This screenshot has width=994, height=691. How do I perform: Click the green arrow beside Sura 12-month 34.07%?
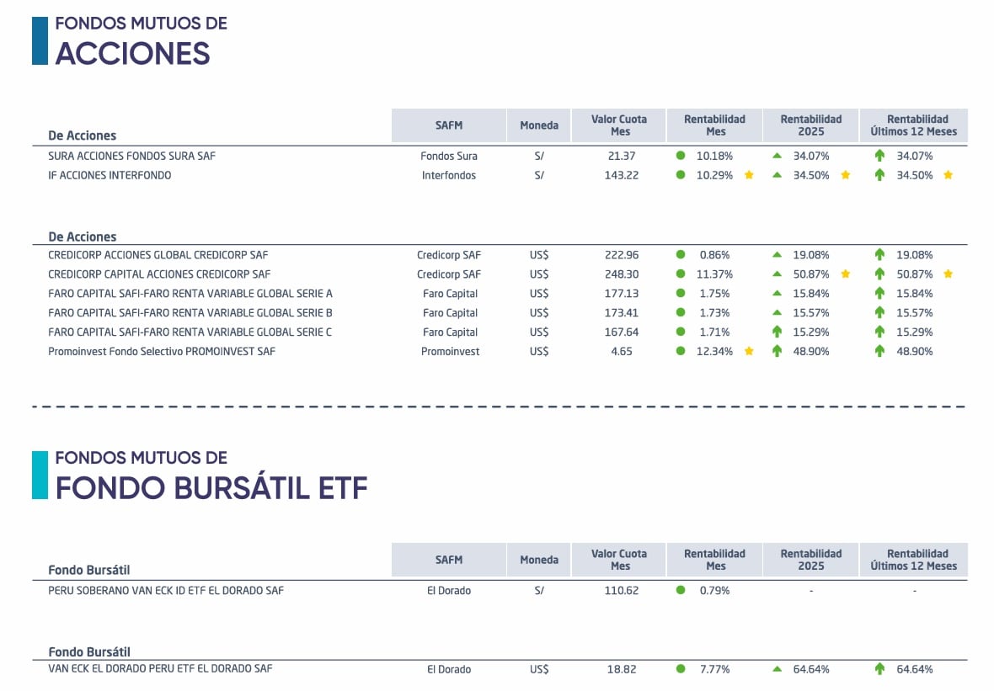879,156
